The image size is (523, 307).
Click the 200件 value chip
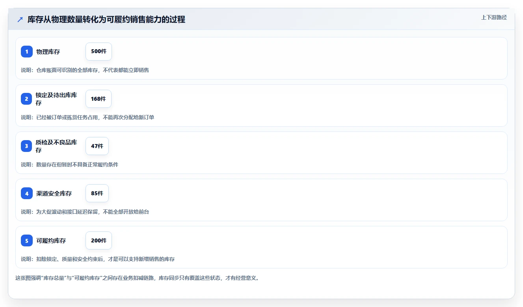99,240
